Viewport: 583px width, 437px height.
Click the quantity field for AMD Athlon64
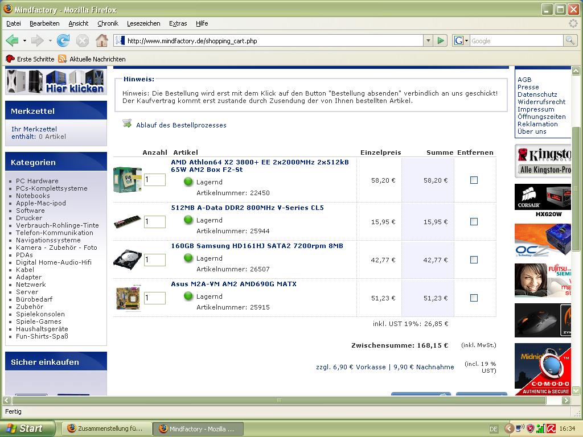coord(155,180)
